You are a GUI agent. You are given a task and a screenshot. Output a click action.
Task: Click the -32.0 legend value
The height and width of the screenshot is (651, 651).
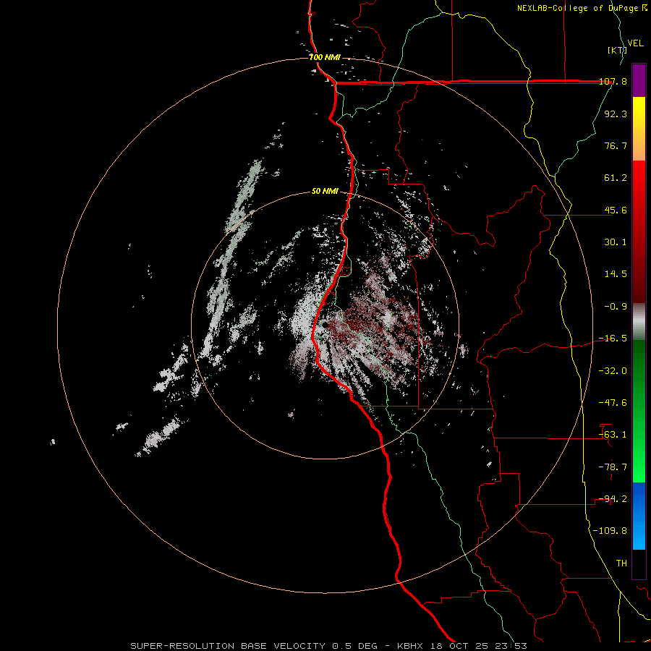pos(613,370)
